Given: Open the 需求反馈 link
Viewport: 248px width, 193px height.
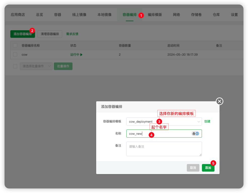Looking at the screenshot, I should click(72, 34).
